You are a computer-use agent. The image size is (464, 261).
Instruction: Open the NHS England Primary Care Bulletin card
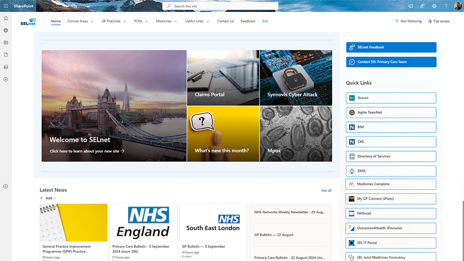143,232
